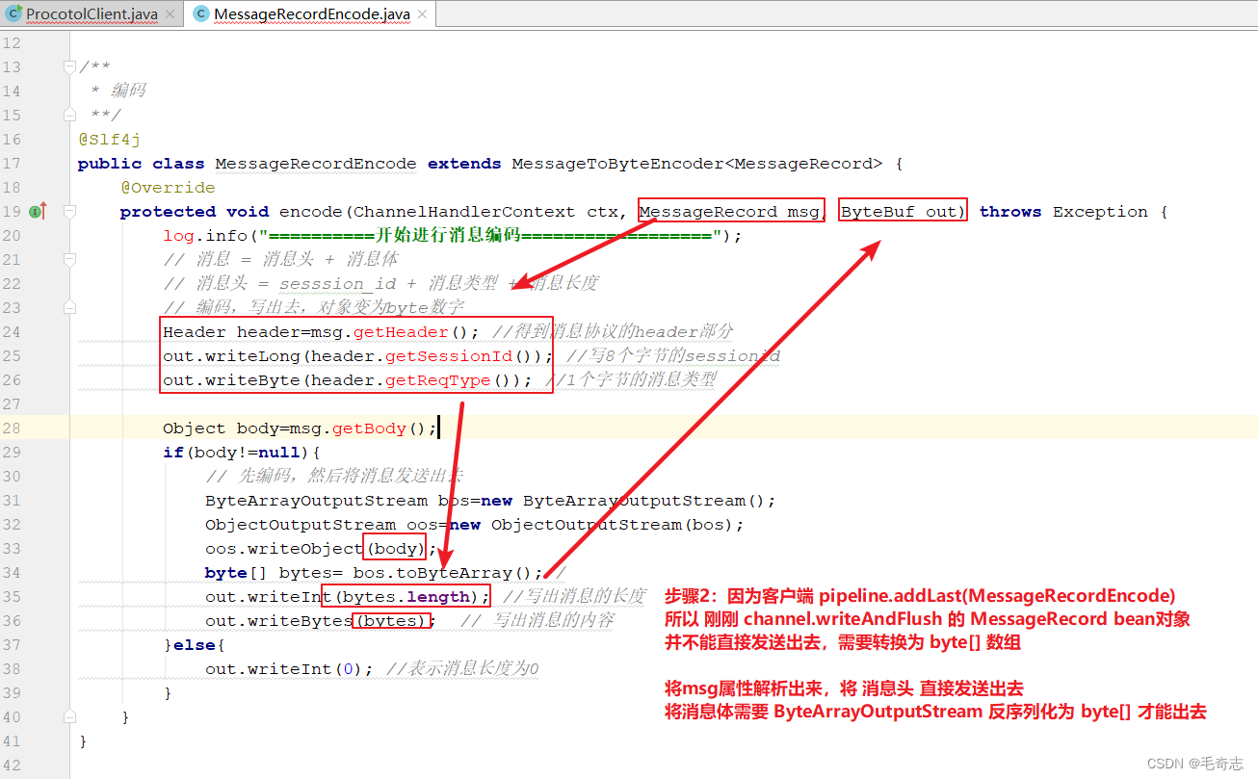Click the 'extends' keyword on line 17

(x=464, y=163)
